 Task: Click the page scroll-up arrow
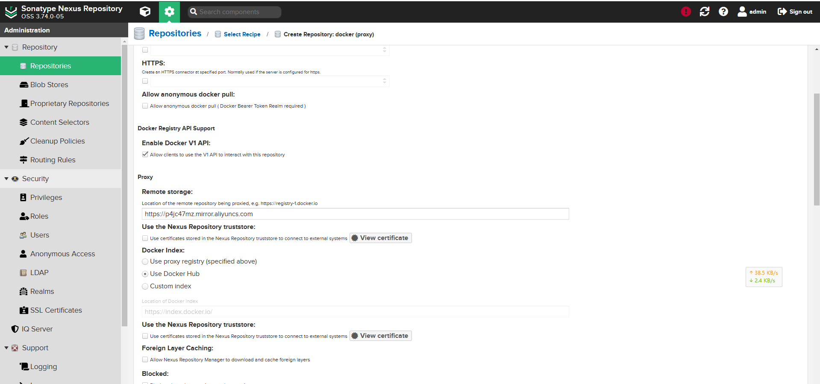pyautogui.click(x=817, y=49)
